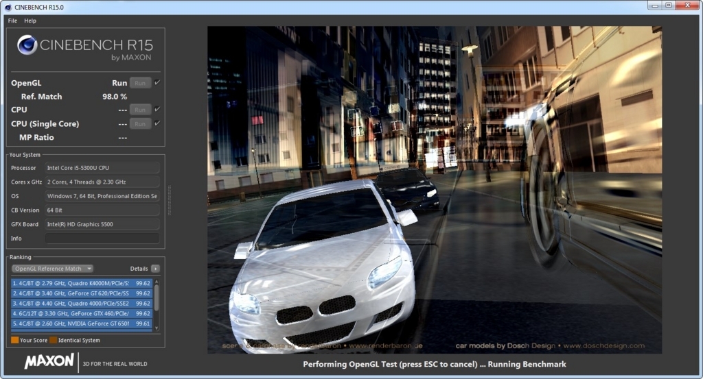Click the ranking list scrollbar thumb

coord(157,297)
